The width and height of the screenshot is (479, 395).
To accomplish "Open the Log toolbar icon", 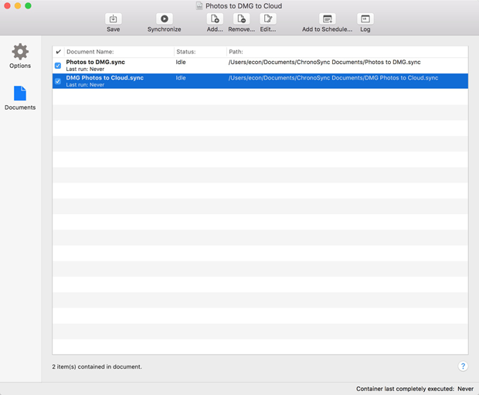I will 365,19.
